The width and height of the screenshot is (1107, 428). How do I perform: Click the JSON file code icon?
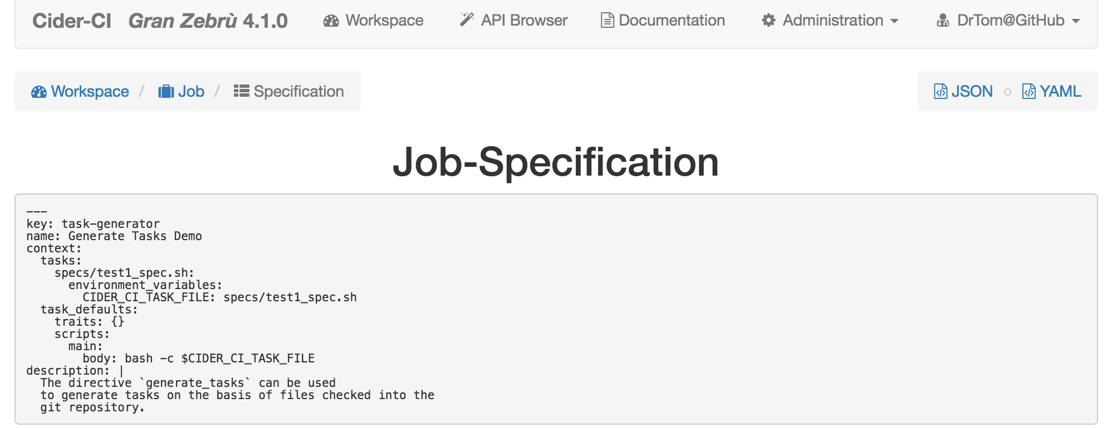(x=941, y=91)
